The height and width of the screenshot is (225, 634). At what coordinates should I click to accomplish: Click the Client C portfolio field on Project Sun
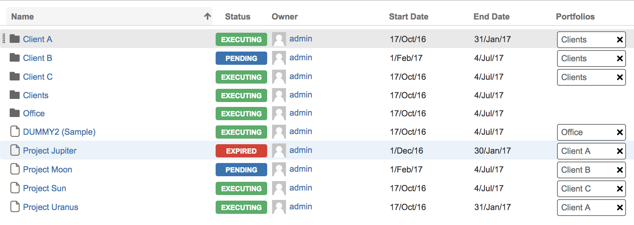585,189
